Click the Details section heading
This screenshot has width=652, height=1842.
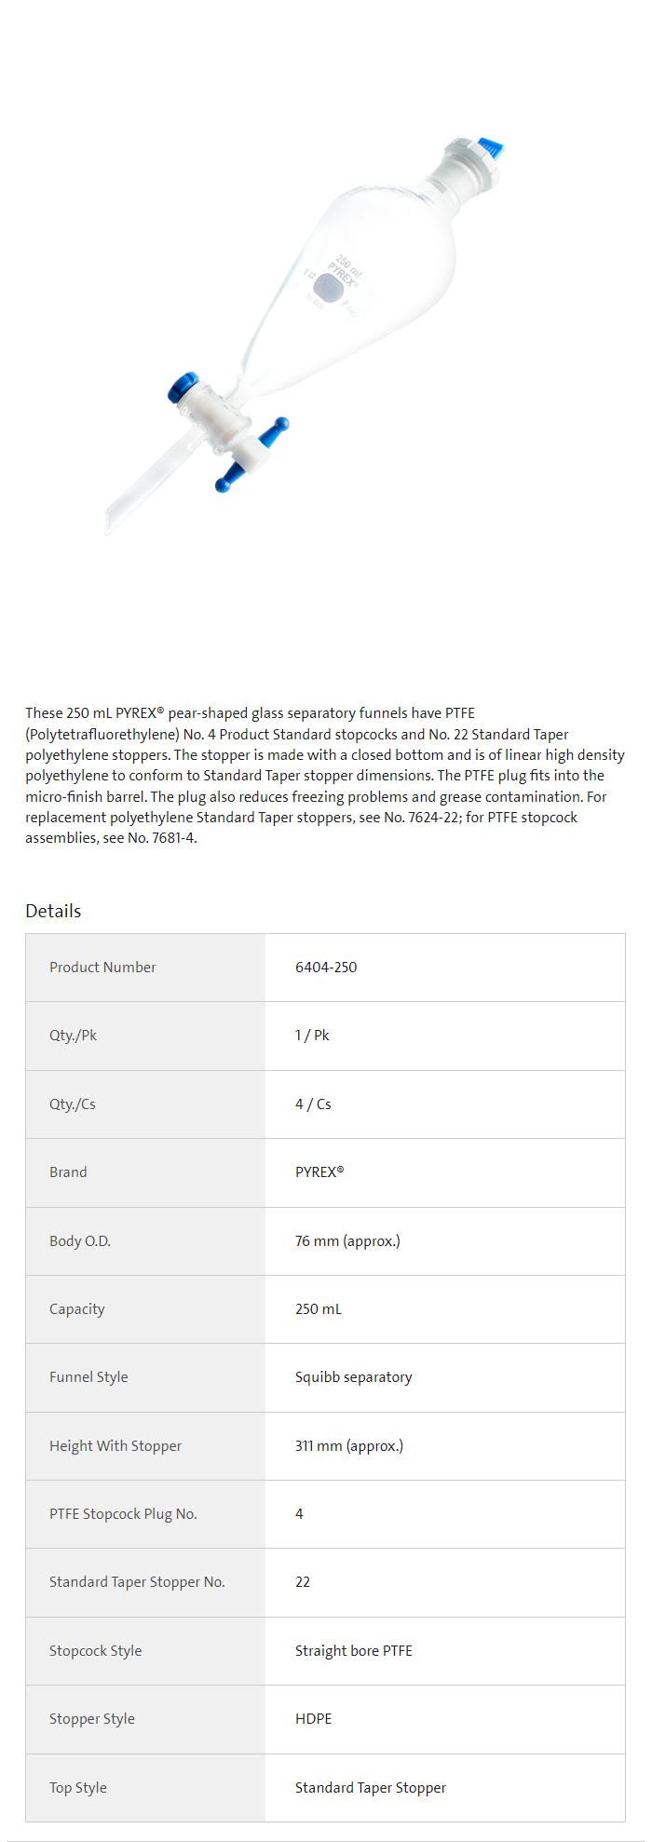(x=53, y=911)
